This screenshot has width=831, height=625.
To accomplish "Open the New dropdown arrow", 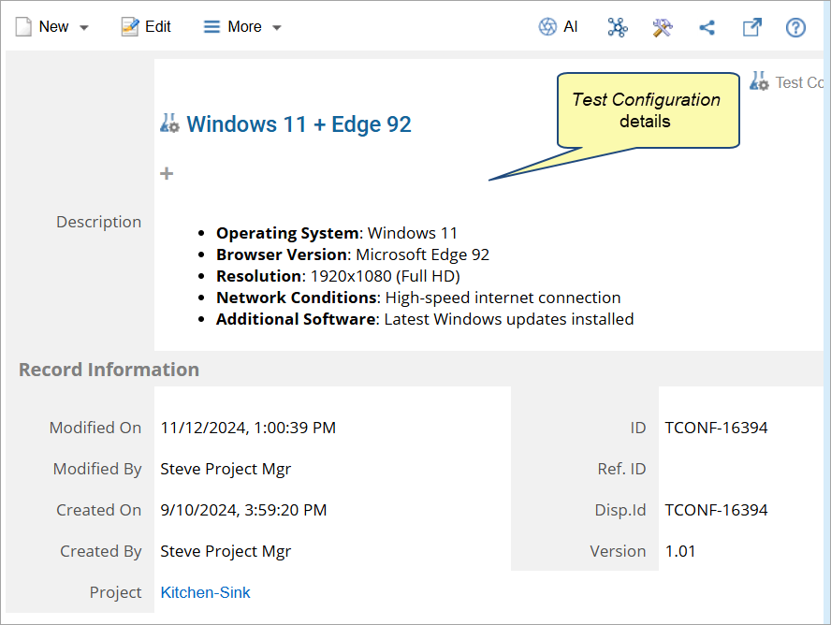I will [x=83, y=27].
